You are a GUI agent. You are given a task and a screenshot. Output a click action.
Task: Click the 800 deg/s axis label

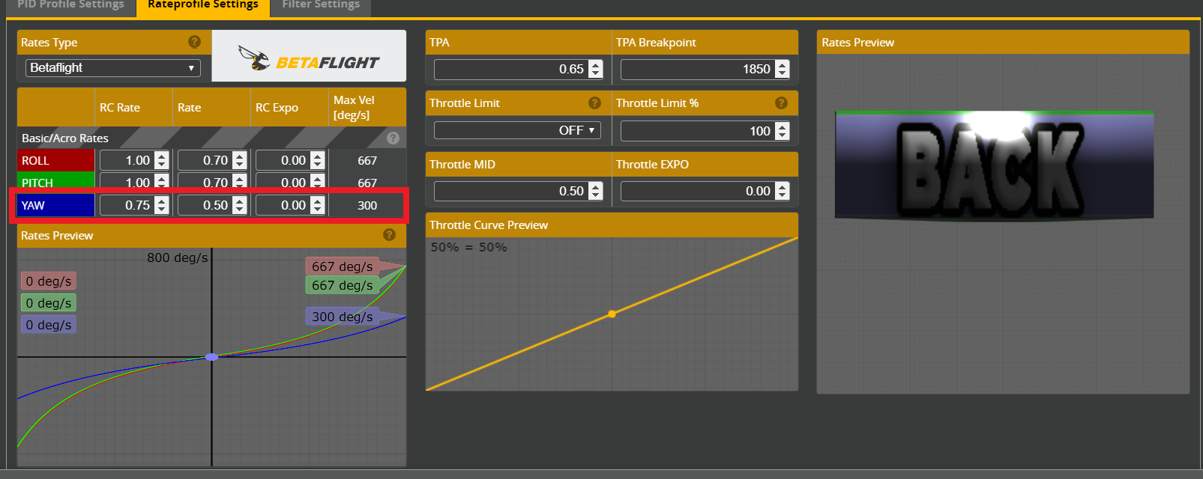click(x=178, y=257)
